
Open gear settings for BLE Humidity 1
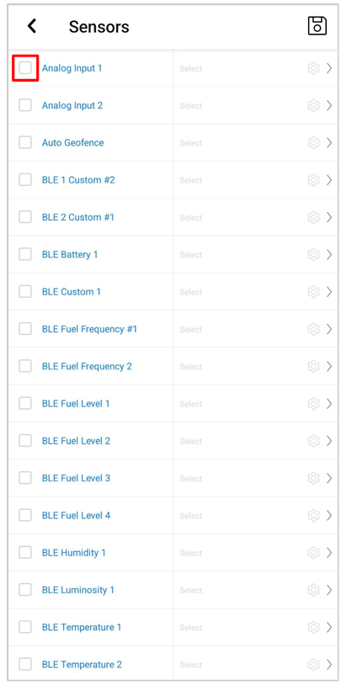[313, 553]
